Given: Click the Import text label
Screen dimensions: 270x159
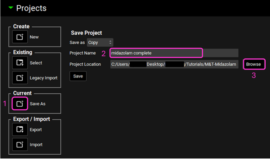Looking at the screenshot, I should click(x=36, y=145).
